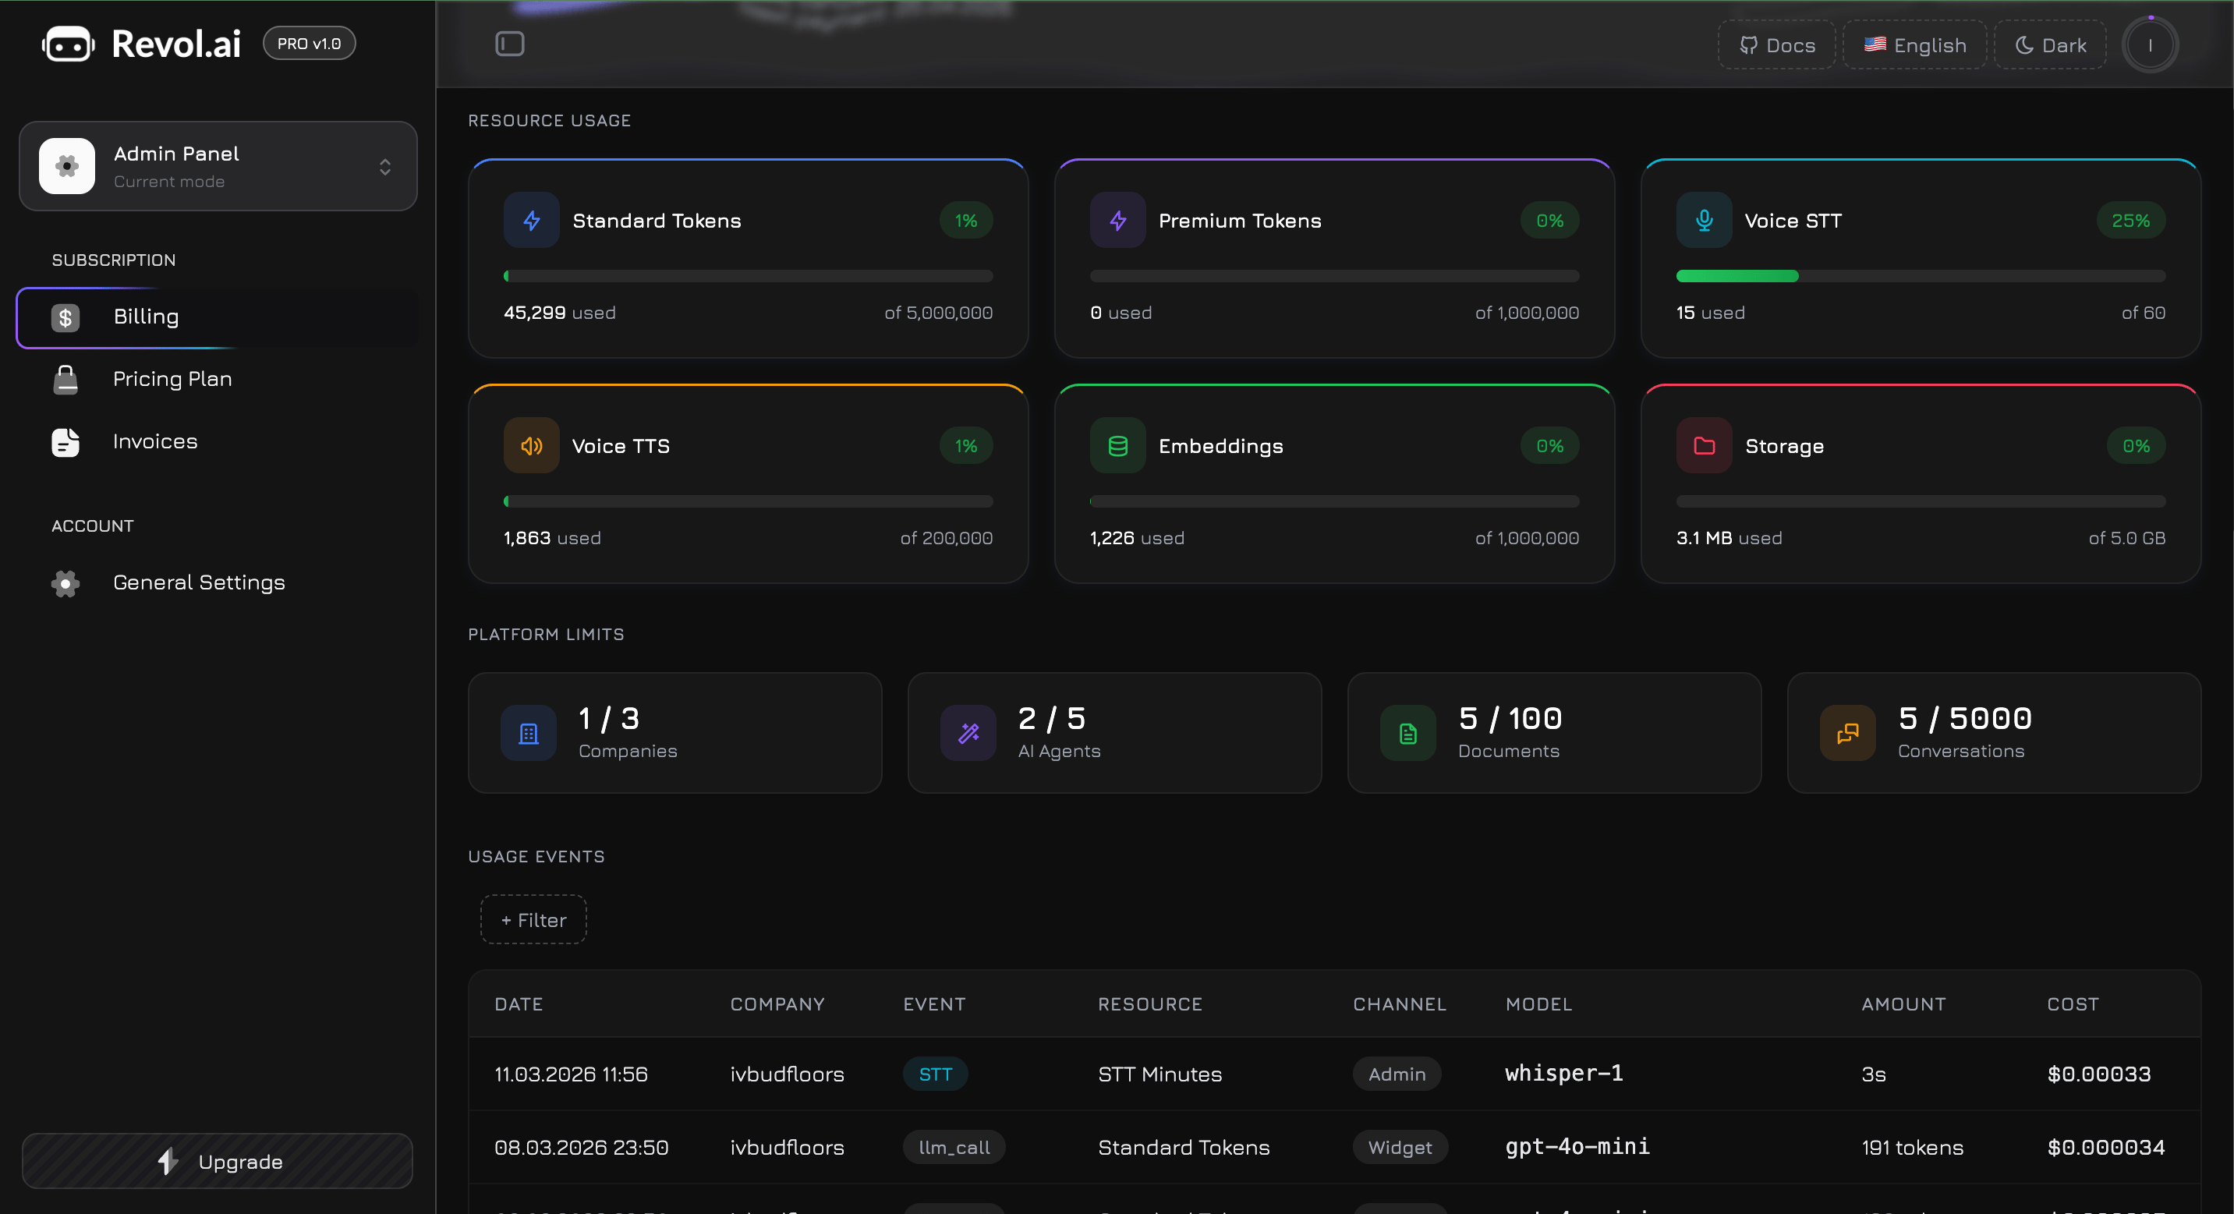Click the date 11.03.2026 11:56
Screen dimensions: 2234x1214
point(571,1074)
